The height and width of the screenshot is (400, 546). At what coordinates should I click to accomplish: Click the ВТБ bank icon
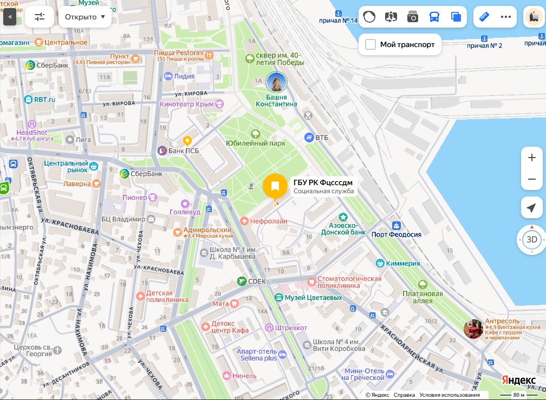[309, 137]
